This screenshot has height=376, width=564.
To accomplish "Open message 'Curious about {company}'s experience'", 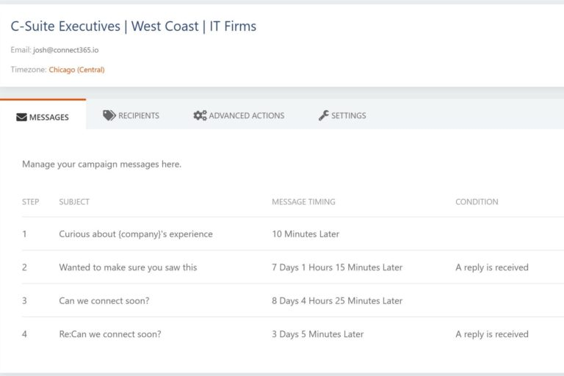I will tap(136, 234).
